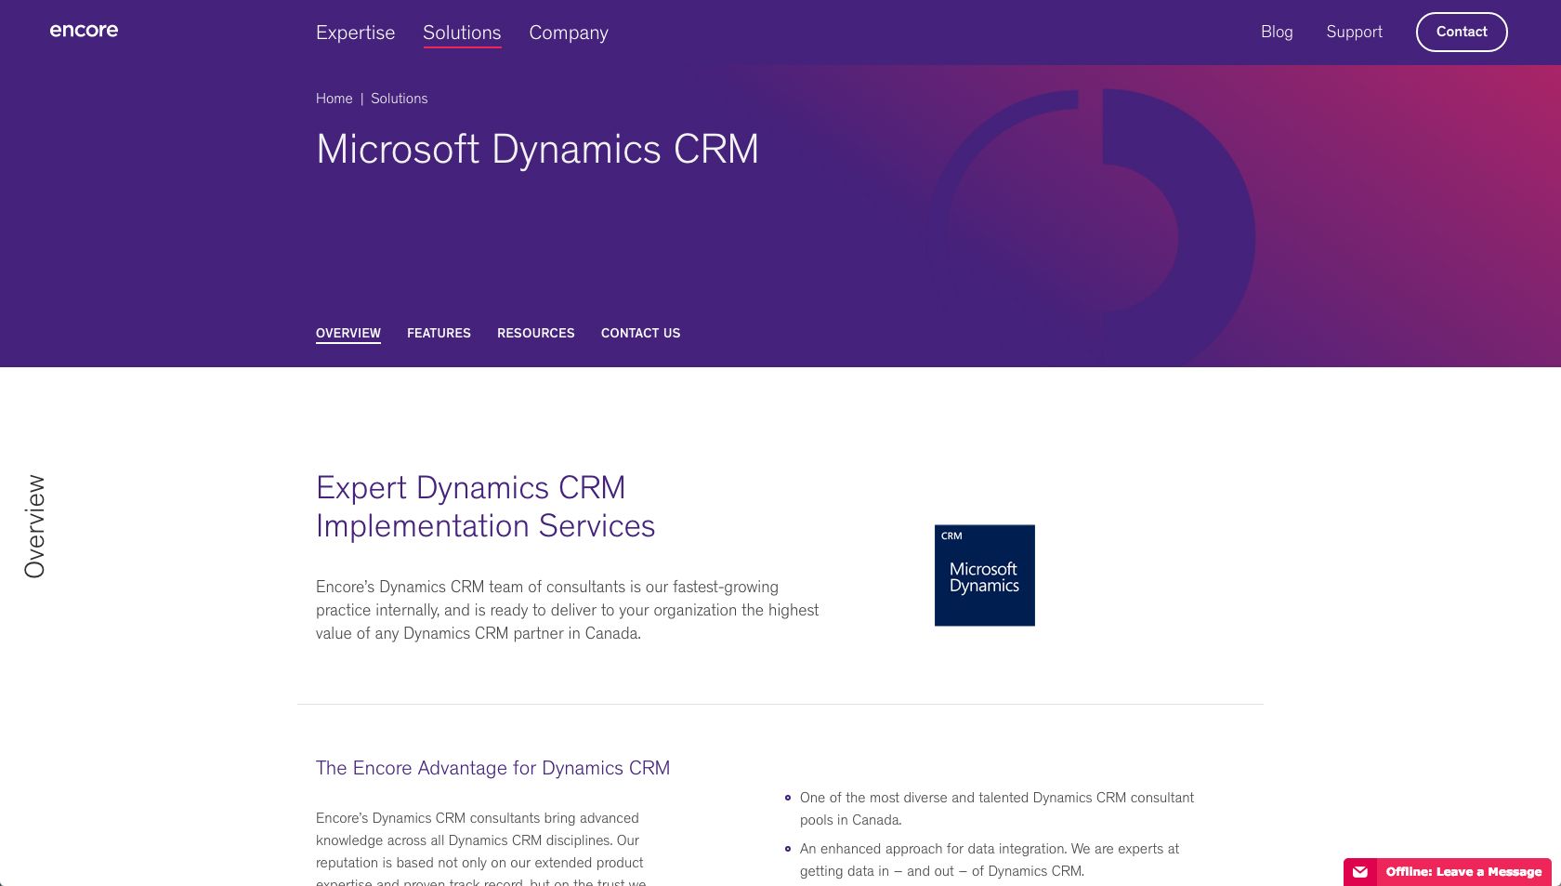Click paragraph about consultants bringing advanced knowledge

coord(481,848)
